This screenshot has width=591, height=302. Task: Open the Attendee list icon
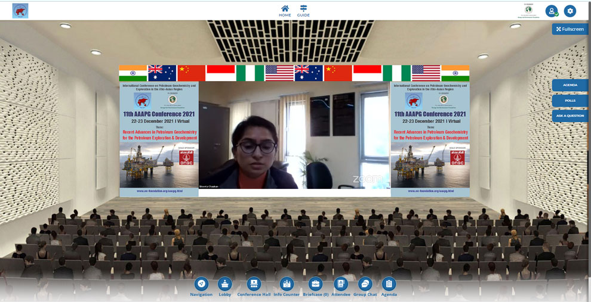(341, 287)
